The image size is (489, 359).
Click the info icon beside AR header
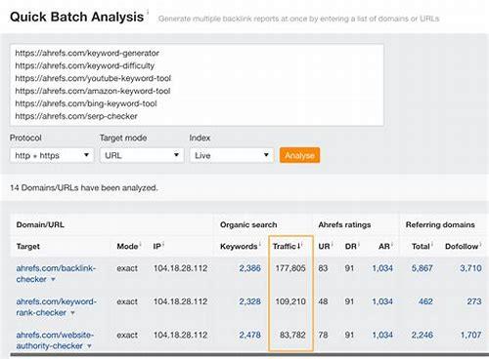[392, 244]
